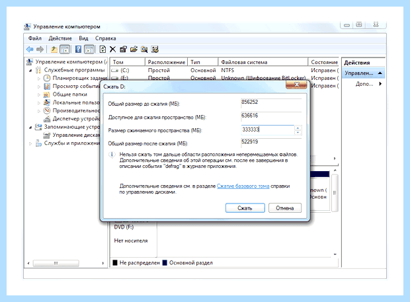Screen dimensions: 410x302
Task: Close the Сжать D: dialog
Action: pos(296,85)
